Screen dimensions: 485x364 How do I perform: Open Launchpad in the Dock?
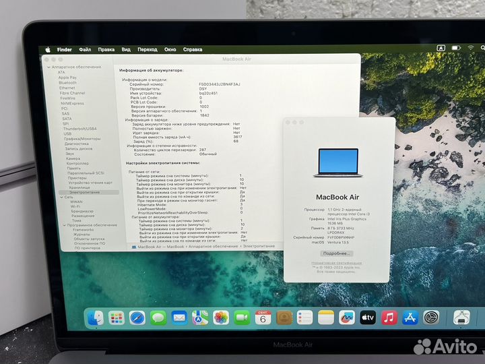click(117, 318)
